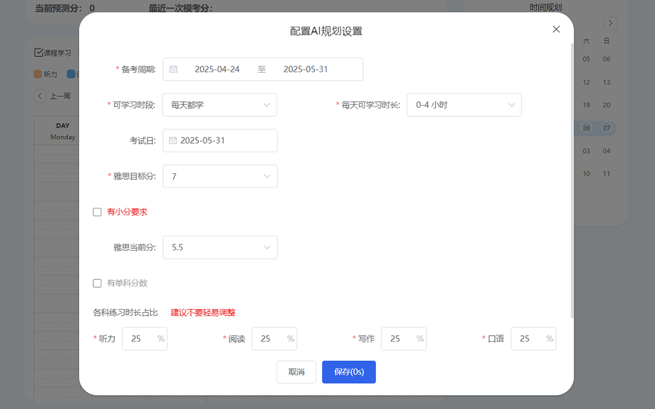The image size is (655, 409).
Task: Click calendar icon in 考试日 field
Action: pos(173,141)
